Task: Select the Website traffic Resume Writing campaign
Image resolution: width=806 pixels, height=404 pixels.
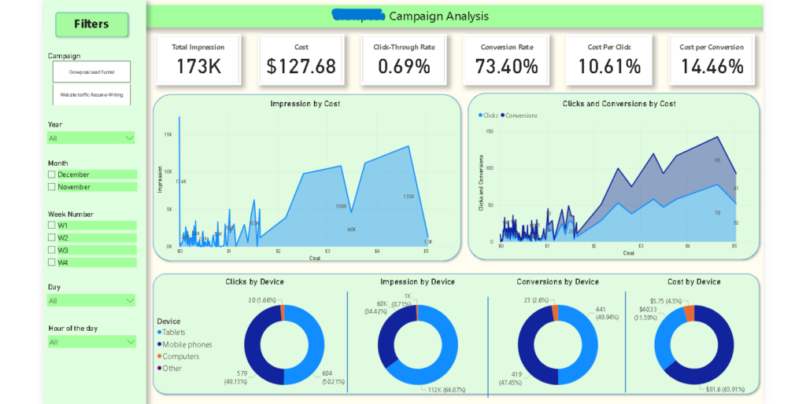Action: [91, 95]
